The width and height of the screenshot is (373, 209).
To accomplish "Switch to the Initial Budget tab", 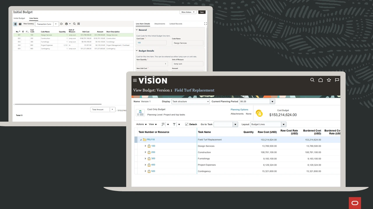I will [19, 18].
